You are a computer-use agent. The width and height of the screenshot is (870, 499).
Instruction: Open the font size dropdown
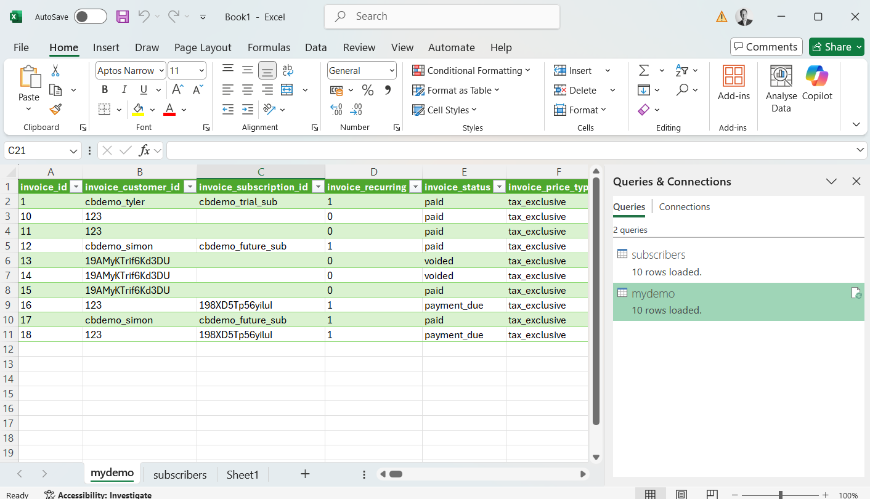coord(201,71)
